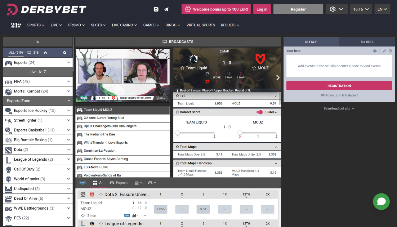Screen dimensions: 397x227
Task: Click the Team Liquid correct score slider handle
Action: (178, 133)
